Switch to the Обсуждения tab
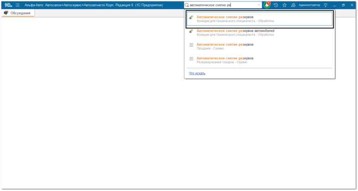358x191 pixels. coord(18,13)
